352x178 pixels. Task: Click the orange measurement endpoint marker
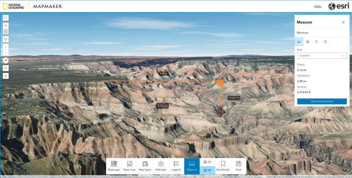(221, 83)
